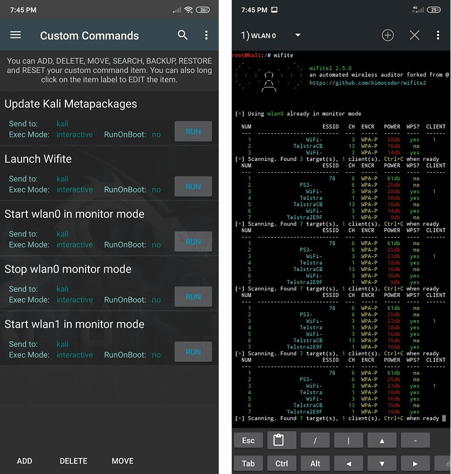This screenshot has height=474, width=451.
Task: Expand the WLAN 0 session dropdown
Action: (298, 36)
